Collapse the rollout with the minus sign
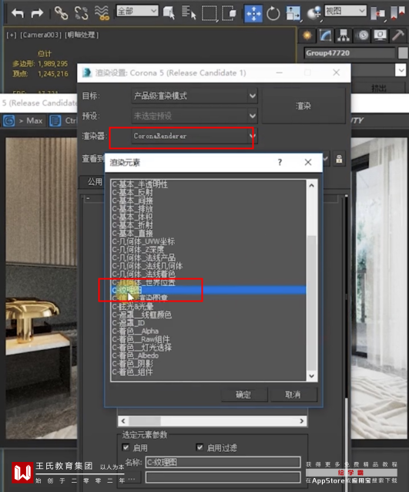The height and width of the screenshot is (492, 409). tap(88, 198)
